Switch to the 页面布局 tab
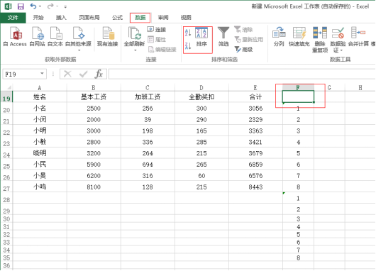376x271 pixels. pyautogui.click(x=89, y=18)
